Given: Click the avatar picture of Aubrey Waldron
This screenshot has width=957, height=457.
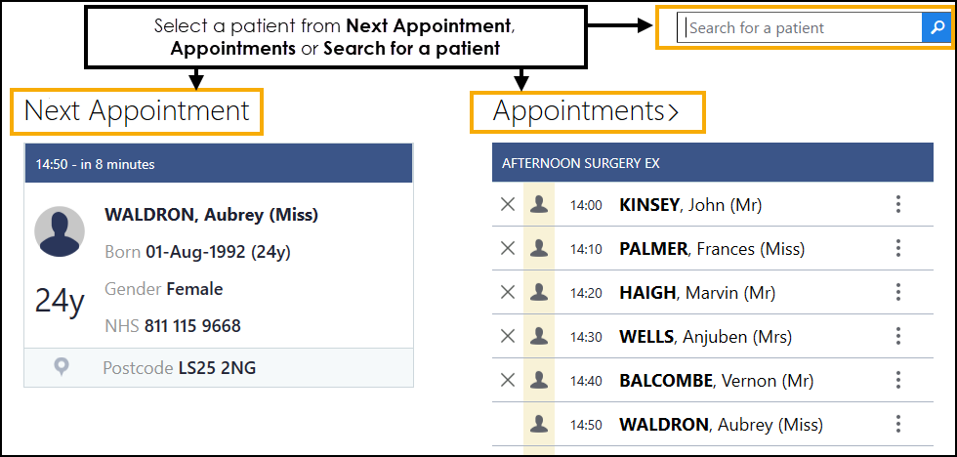Looking at the screenshot, I should (x=60, y=231).
